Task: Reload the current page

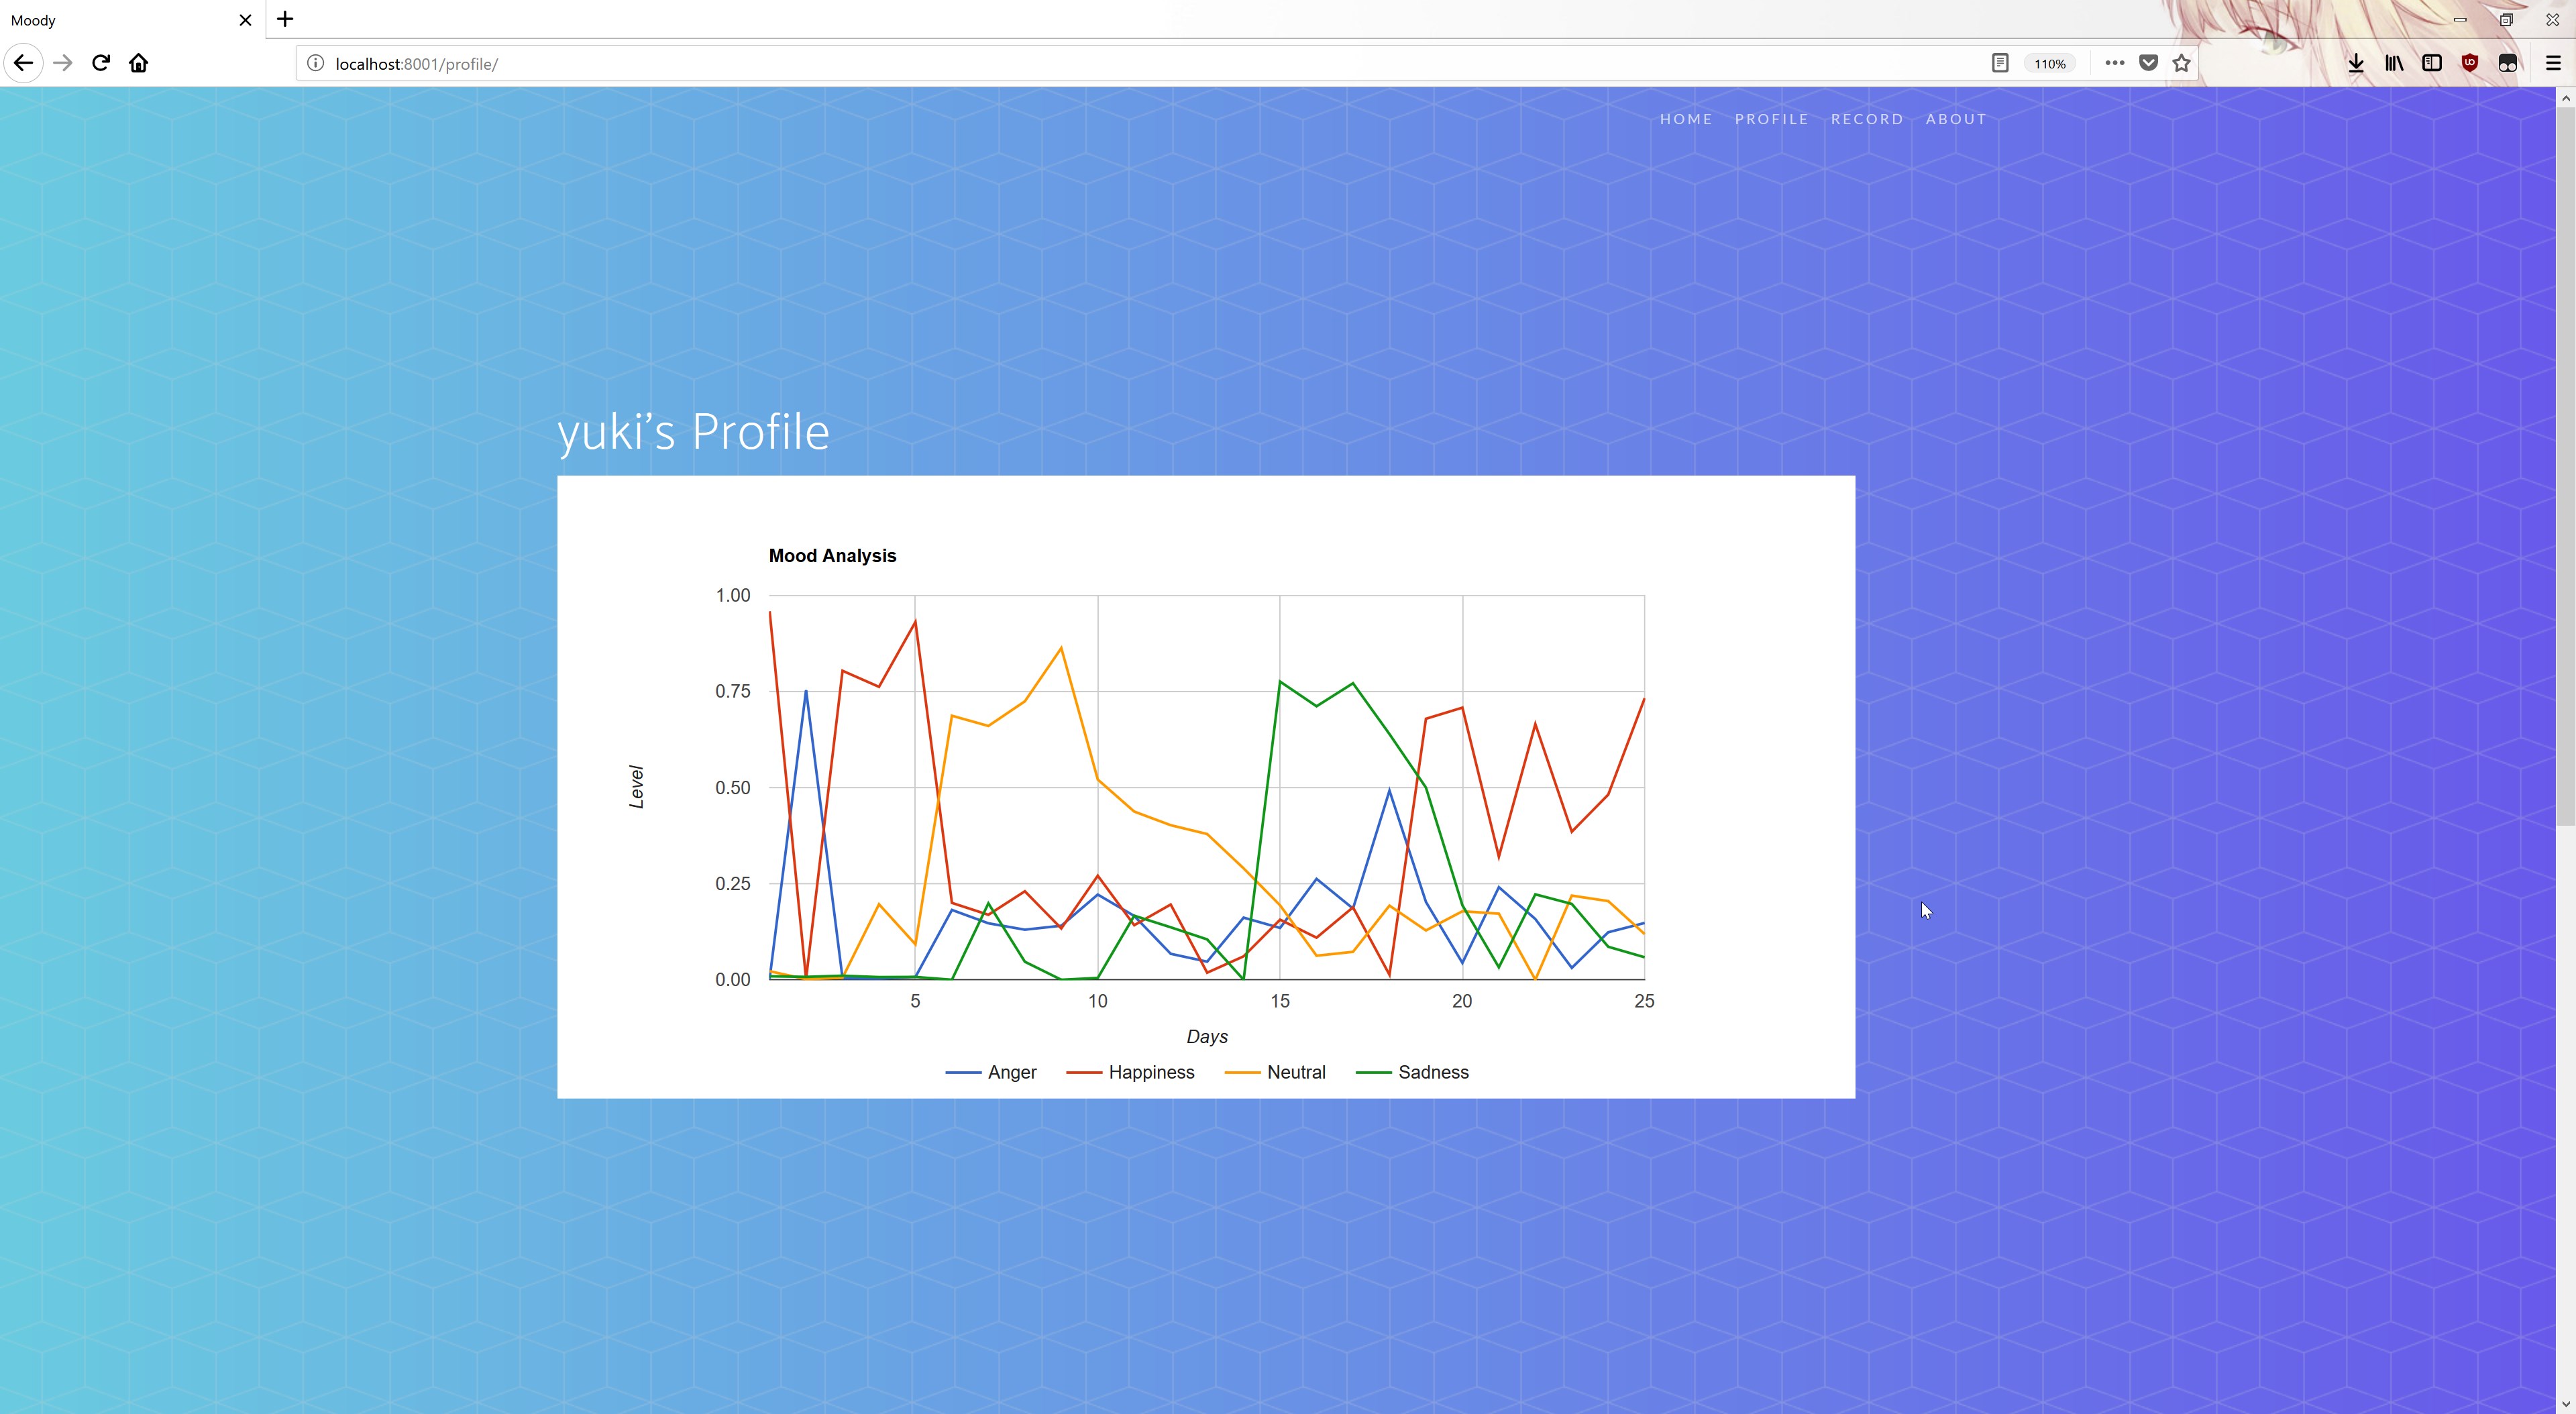Action: click(x=101, y=63)
